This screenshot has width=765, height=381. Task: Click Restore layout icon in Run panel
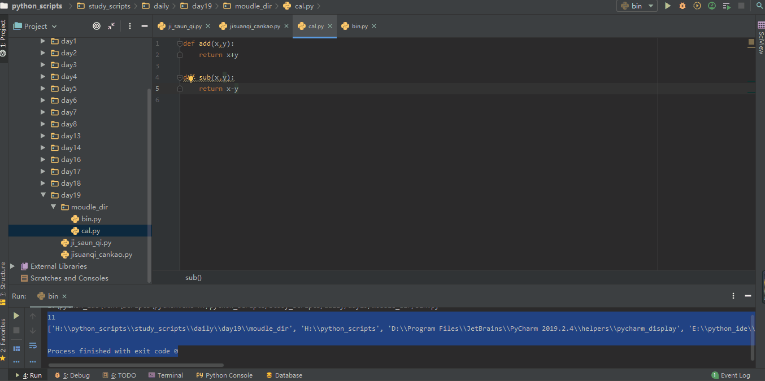[x=16, y=348]
